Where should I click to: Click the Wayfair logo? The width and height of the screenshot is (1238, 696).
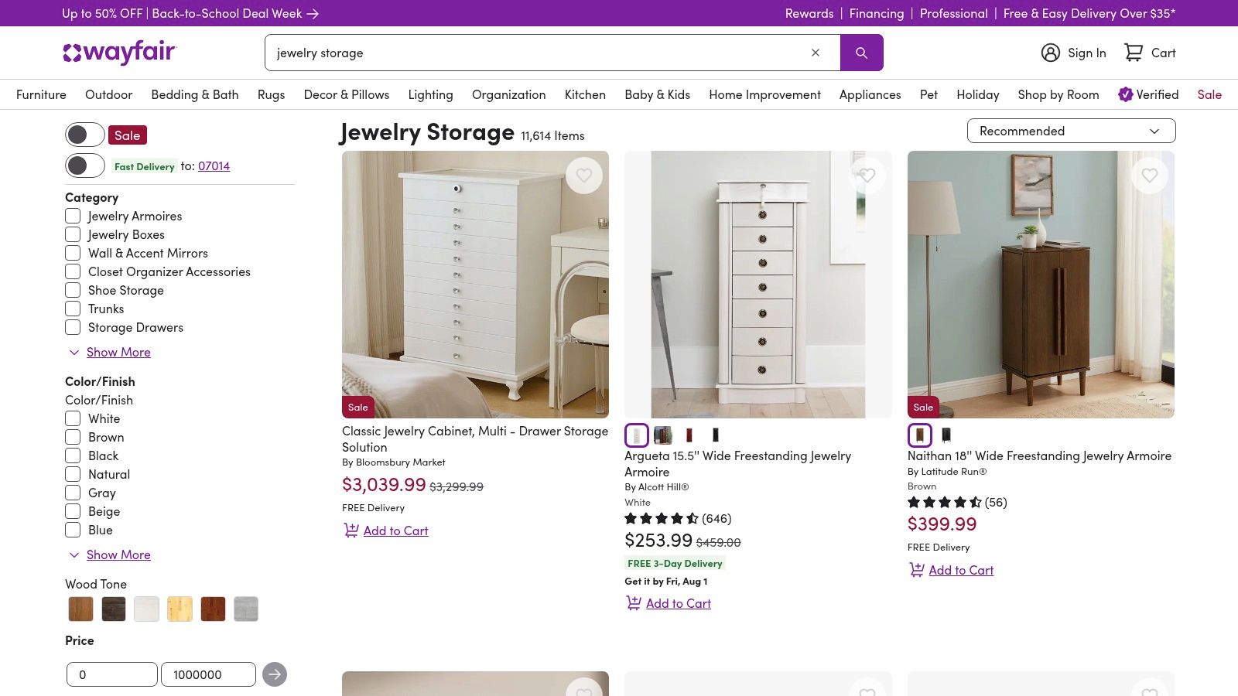(120, 53)
